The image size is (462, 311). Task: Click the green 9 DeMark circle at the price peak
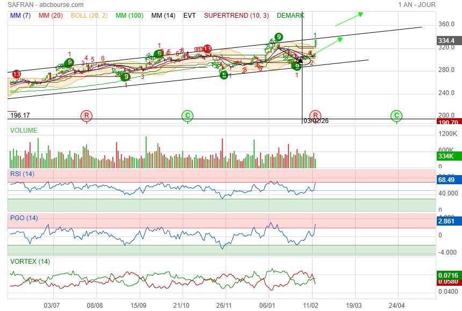pos(279,37)
